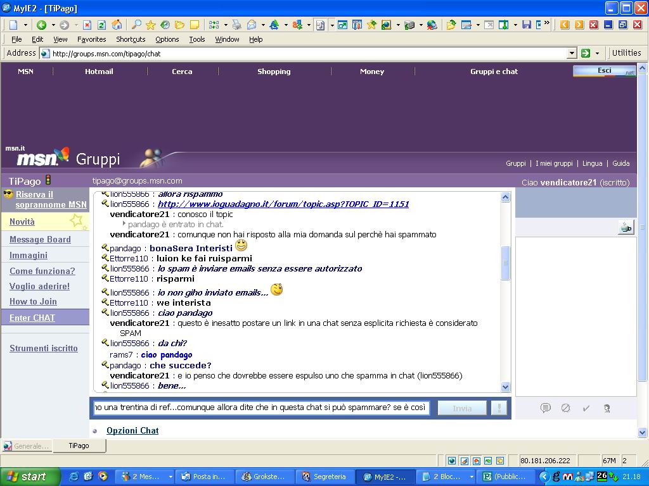Click the yellow sticky note toolbar icon
The height and width of the screenshot is (486, 649).
(x=195, y=25)
